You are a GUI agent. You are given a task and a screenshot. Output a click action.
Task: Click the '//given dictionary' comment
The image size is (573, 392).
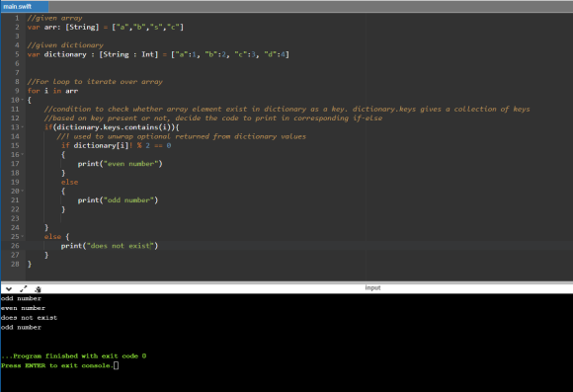(x=65, y=45)
